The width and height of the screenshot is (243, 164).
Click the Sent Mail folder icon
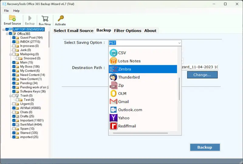(x=17, y=124)
